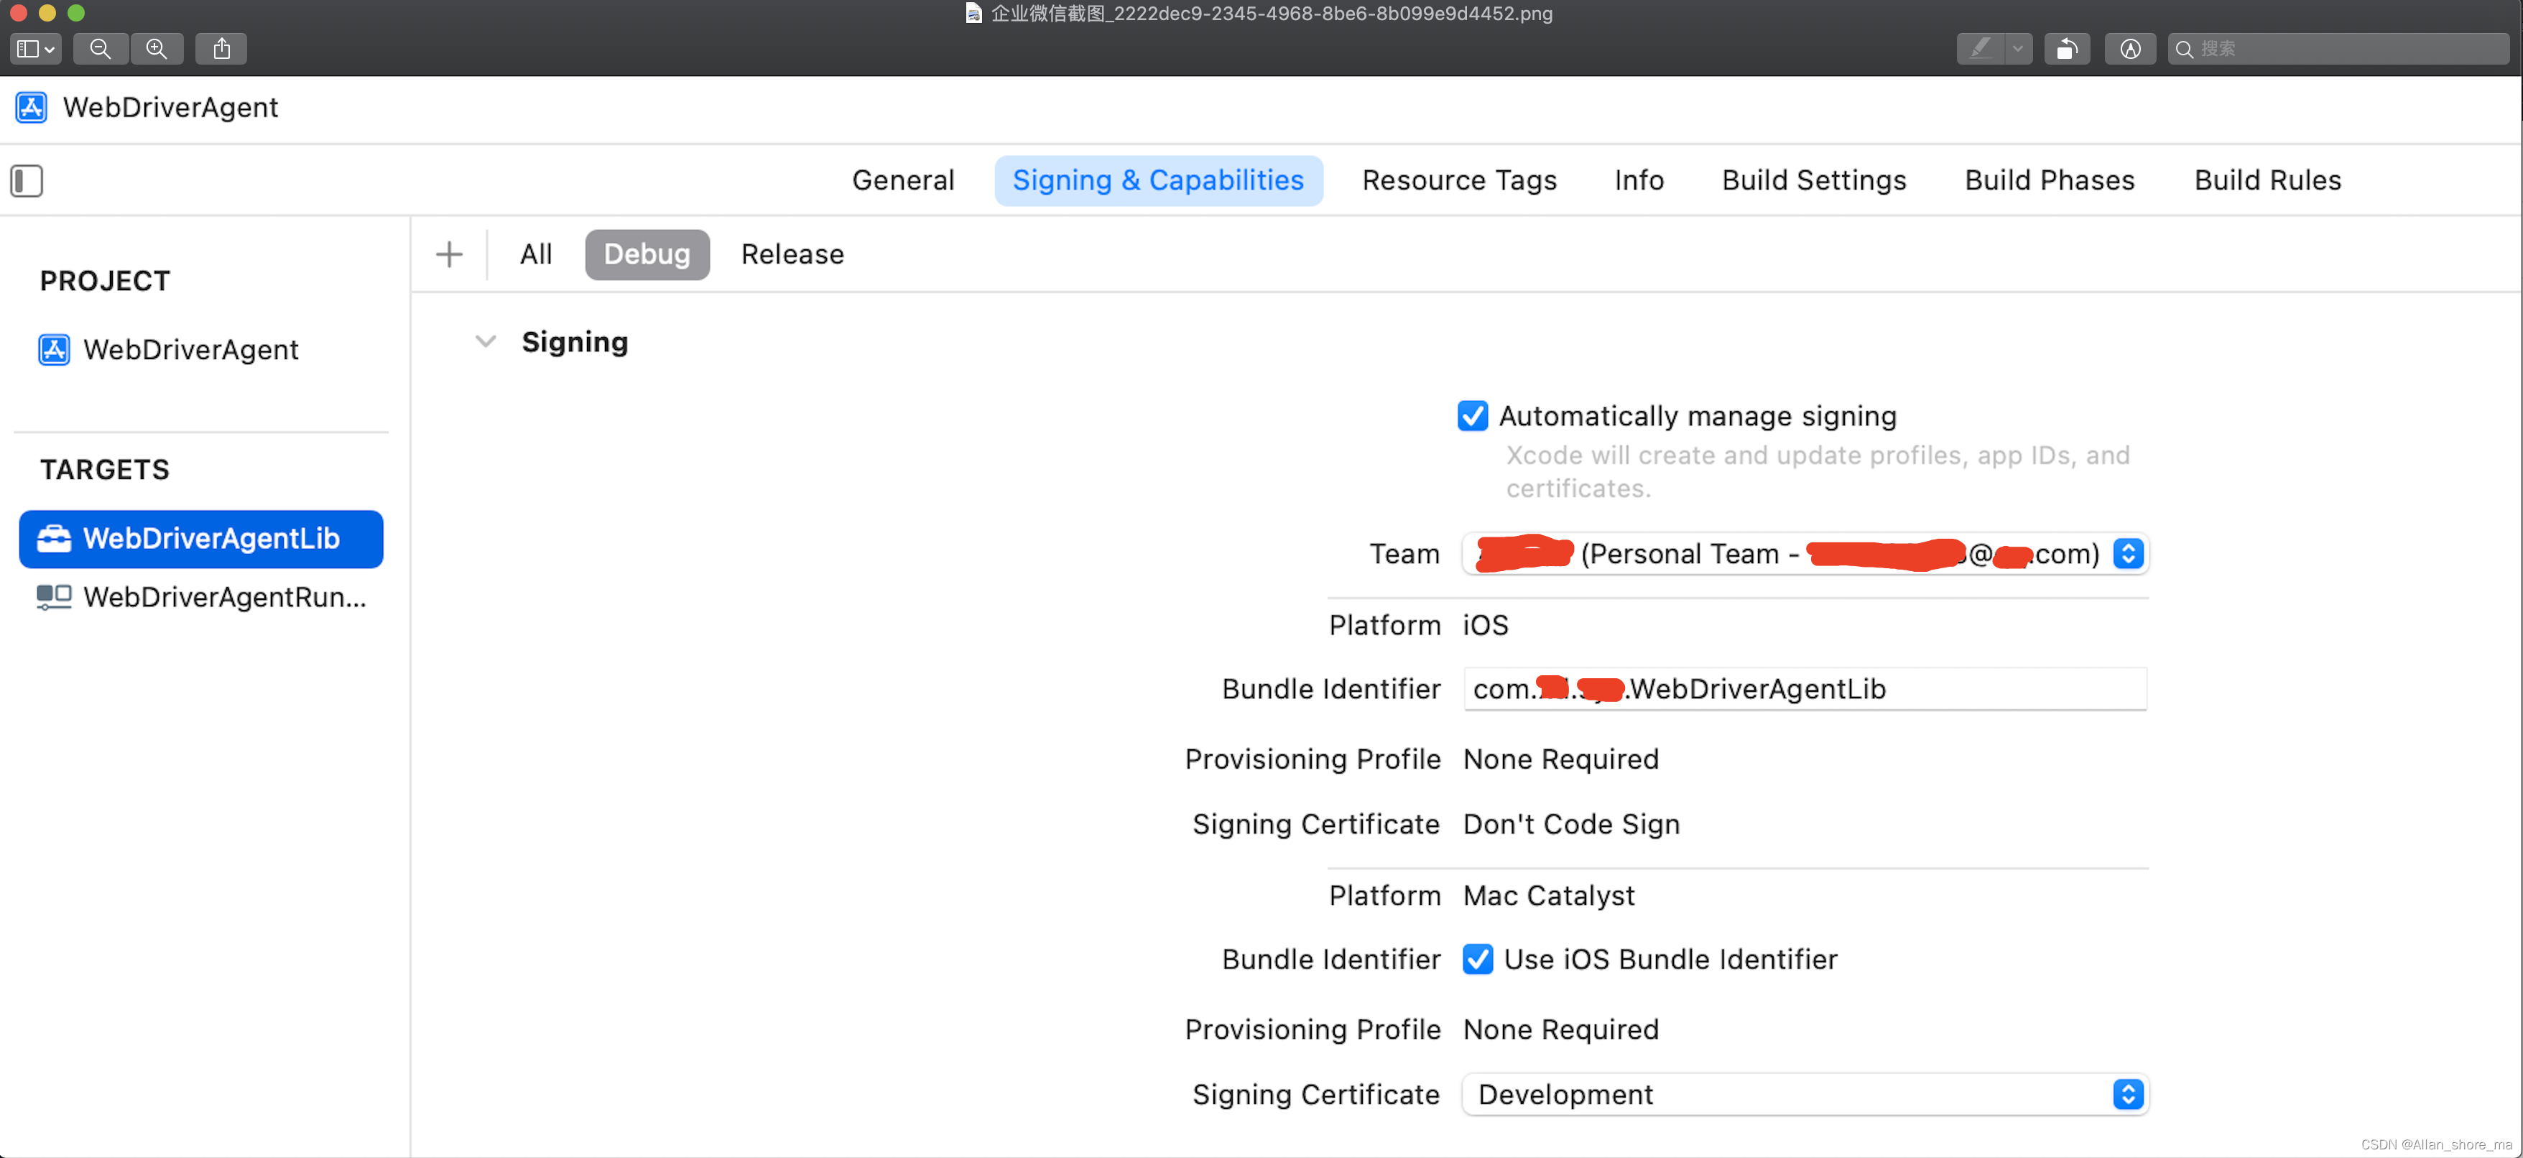Select the WebDriverAgentLib target
This screenshot has width=2523, height=1158.
pyautogui.click(x=200, y=539)
